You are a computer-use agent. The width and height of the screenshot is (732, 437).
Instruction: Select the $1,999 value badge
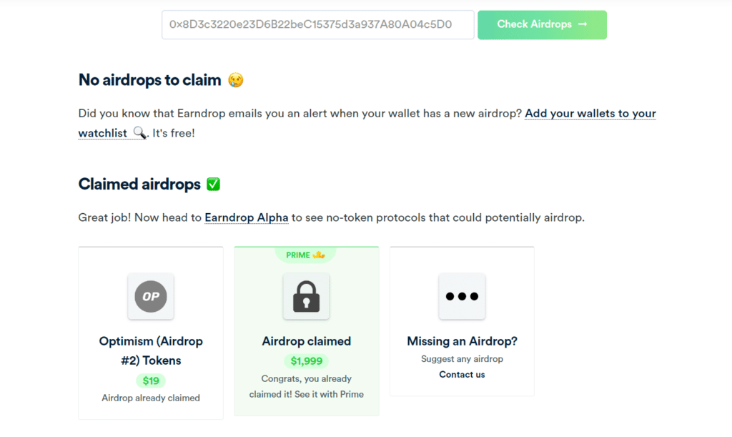click(306, 361)
